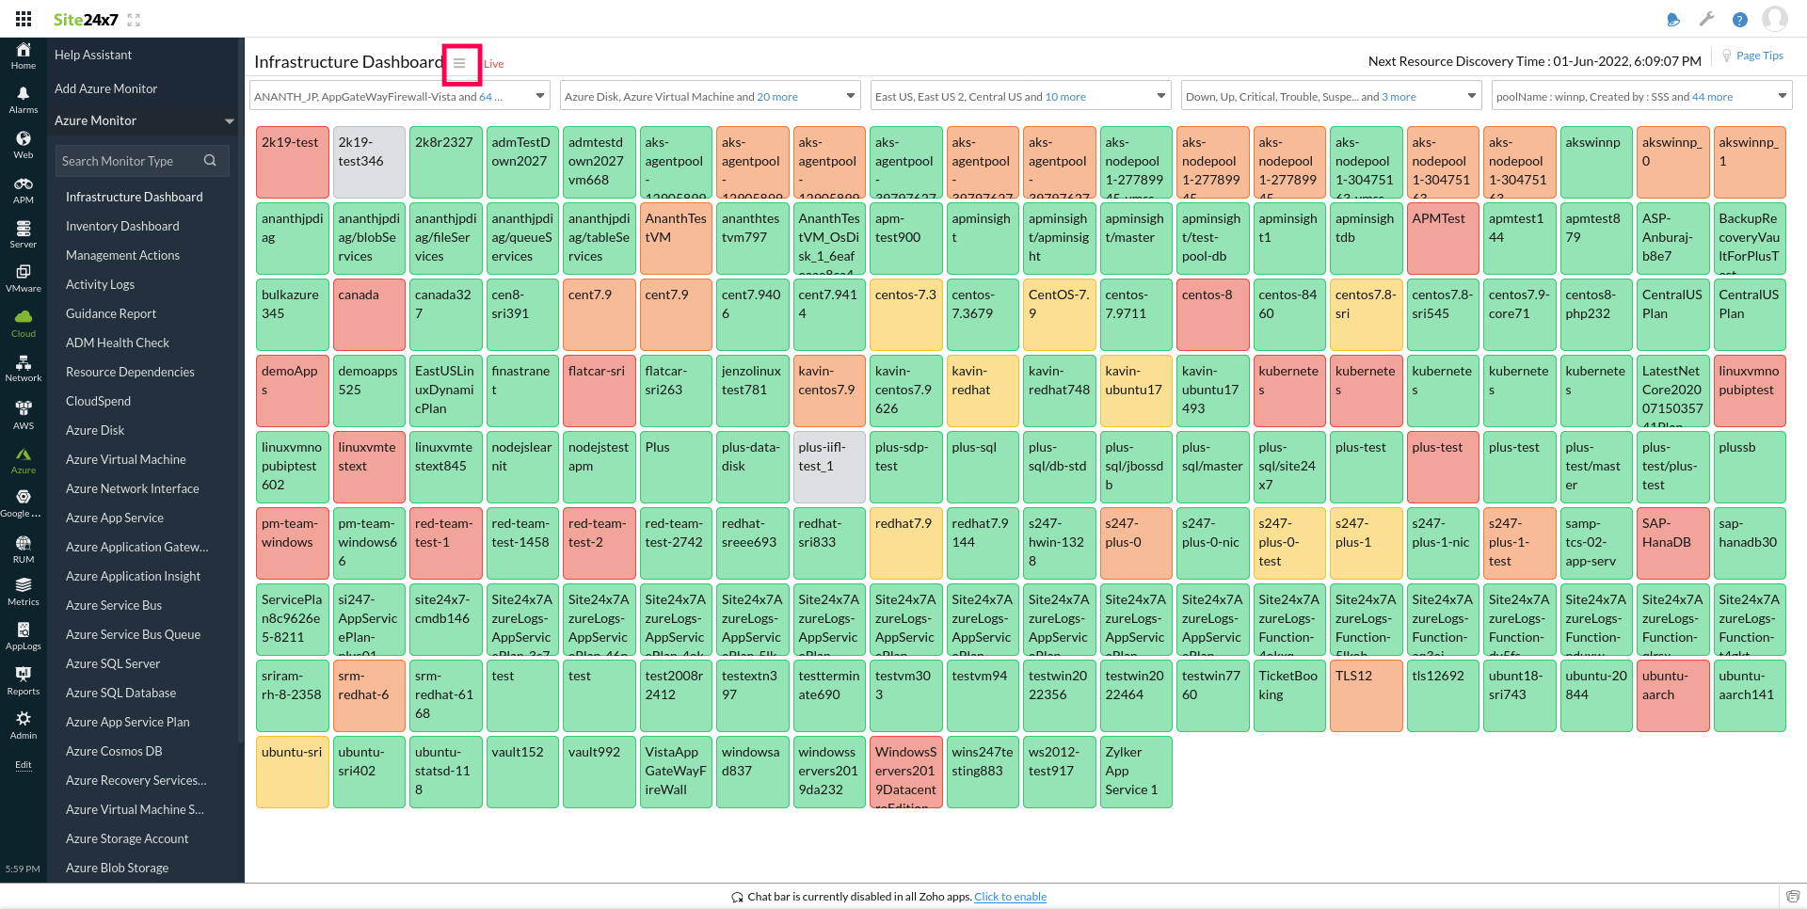The height and width of the screenshot is (909, 1807).
Task: Open the VMware monitoring icon
Action: (x=24, y=278)
